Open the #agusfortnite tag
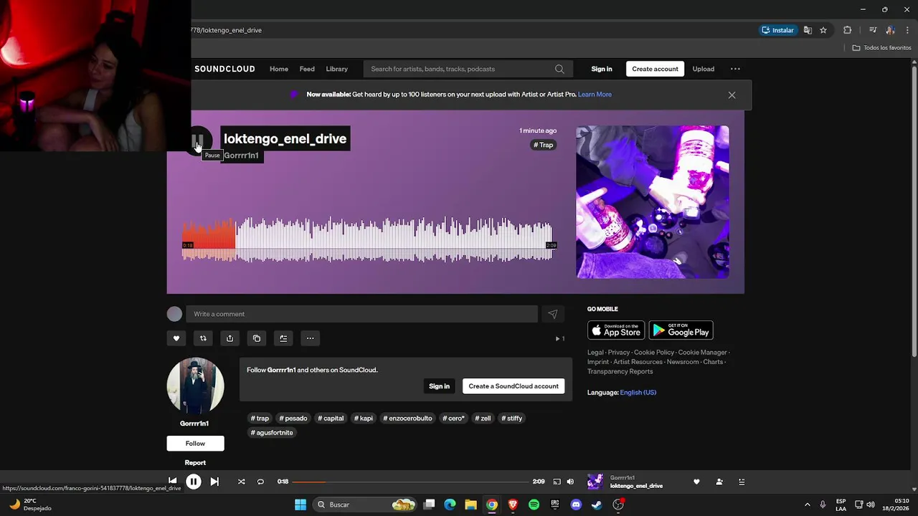Image resolution: width=918 pixels, height=516 pixels. point(272,433)
